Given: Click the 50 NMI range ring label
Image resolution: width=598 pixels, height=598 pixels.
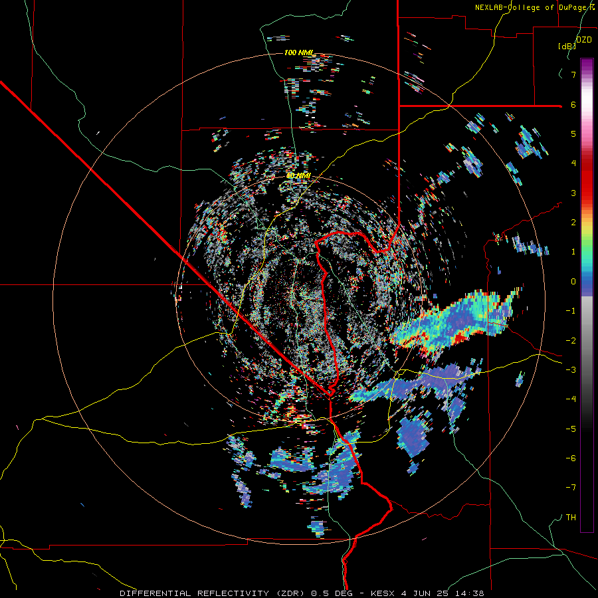Looking at the screenshot, I should (298, 175).
